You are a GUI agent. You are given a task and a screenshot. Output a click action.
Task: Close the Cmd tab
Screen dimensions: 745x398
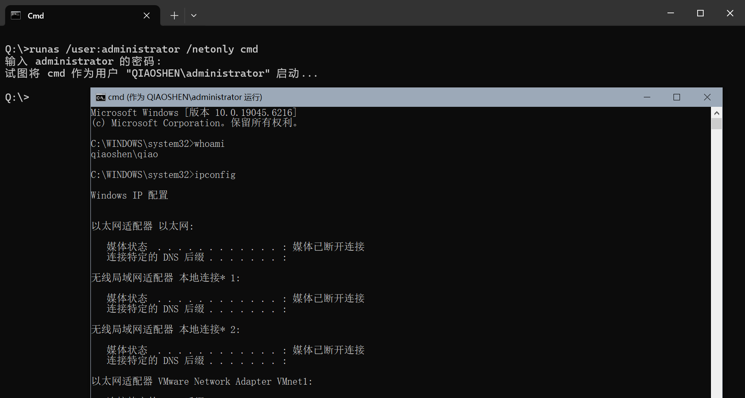[146, 16]
